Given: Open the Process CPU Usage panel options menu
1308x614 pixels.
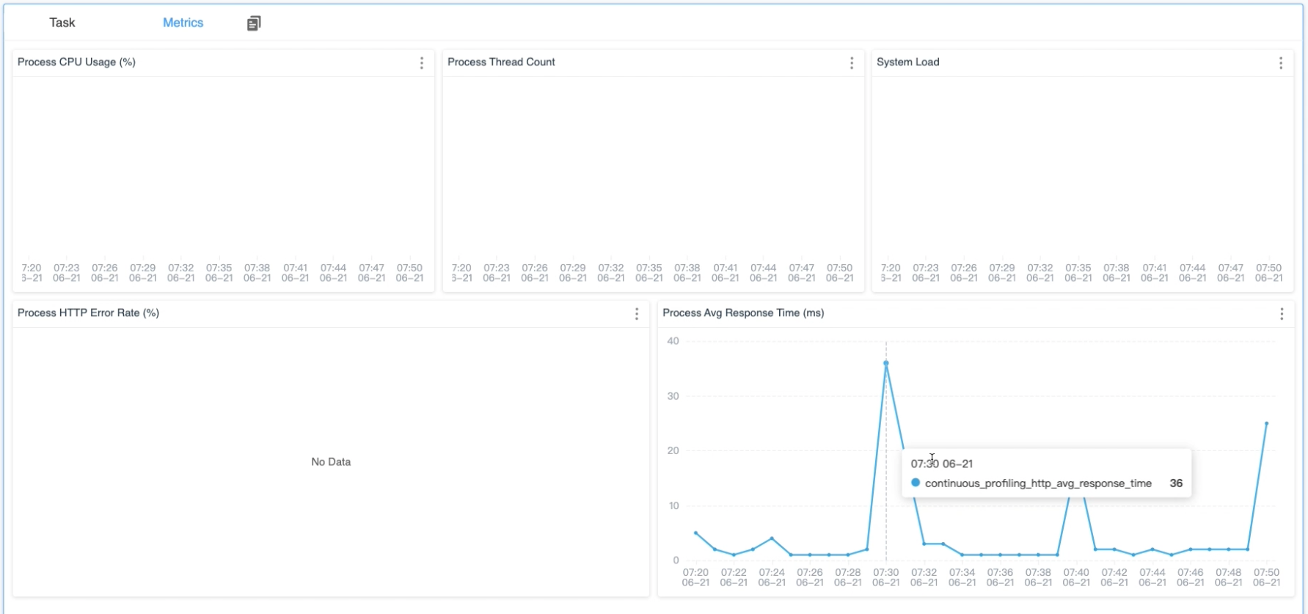Looking at the screenshot, I should pos(421,63).
